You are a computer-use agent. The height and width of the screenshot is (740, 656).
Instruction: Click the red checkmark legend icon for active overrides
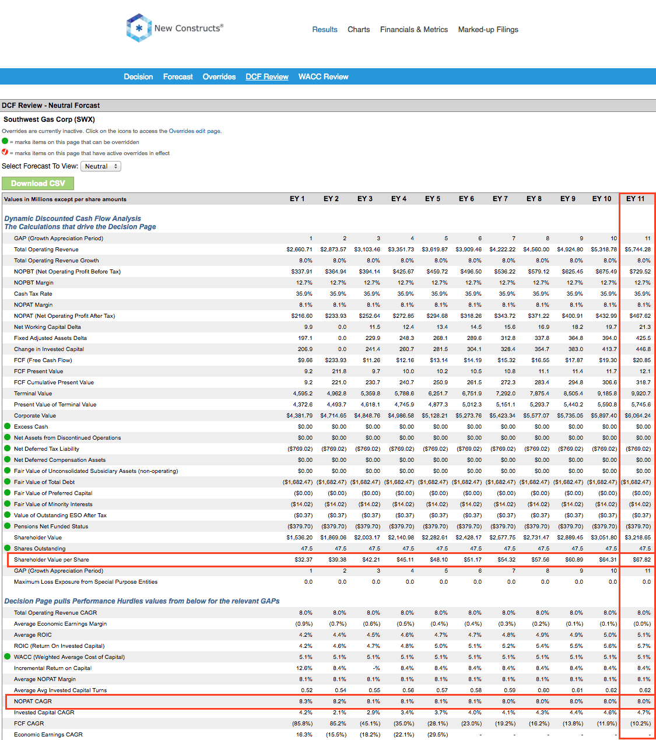5,152
